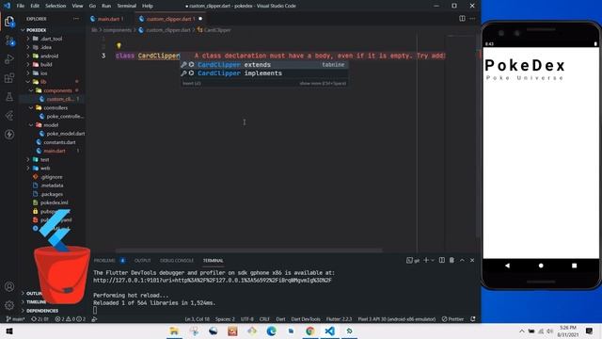Open Visual Studio Code from the taskbar
The image size is (602, 339).
[x=329, y=331]
